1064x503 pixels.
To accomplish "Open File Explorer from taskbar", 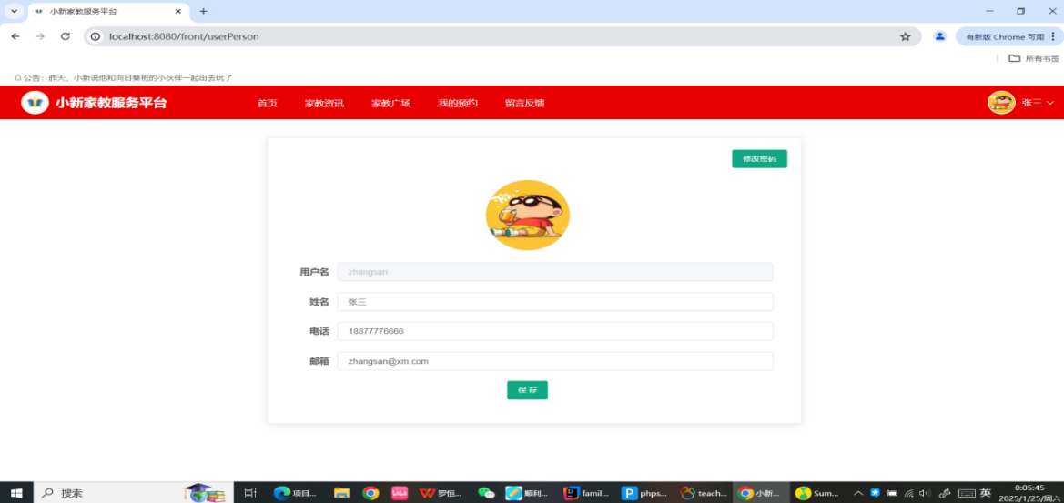I will click(x=341, y=493).
